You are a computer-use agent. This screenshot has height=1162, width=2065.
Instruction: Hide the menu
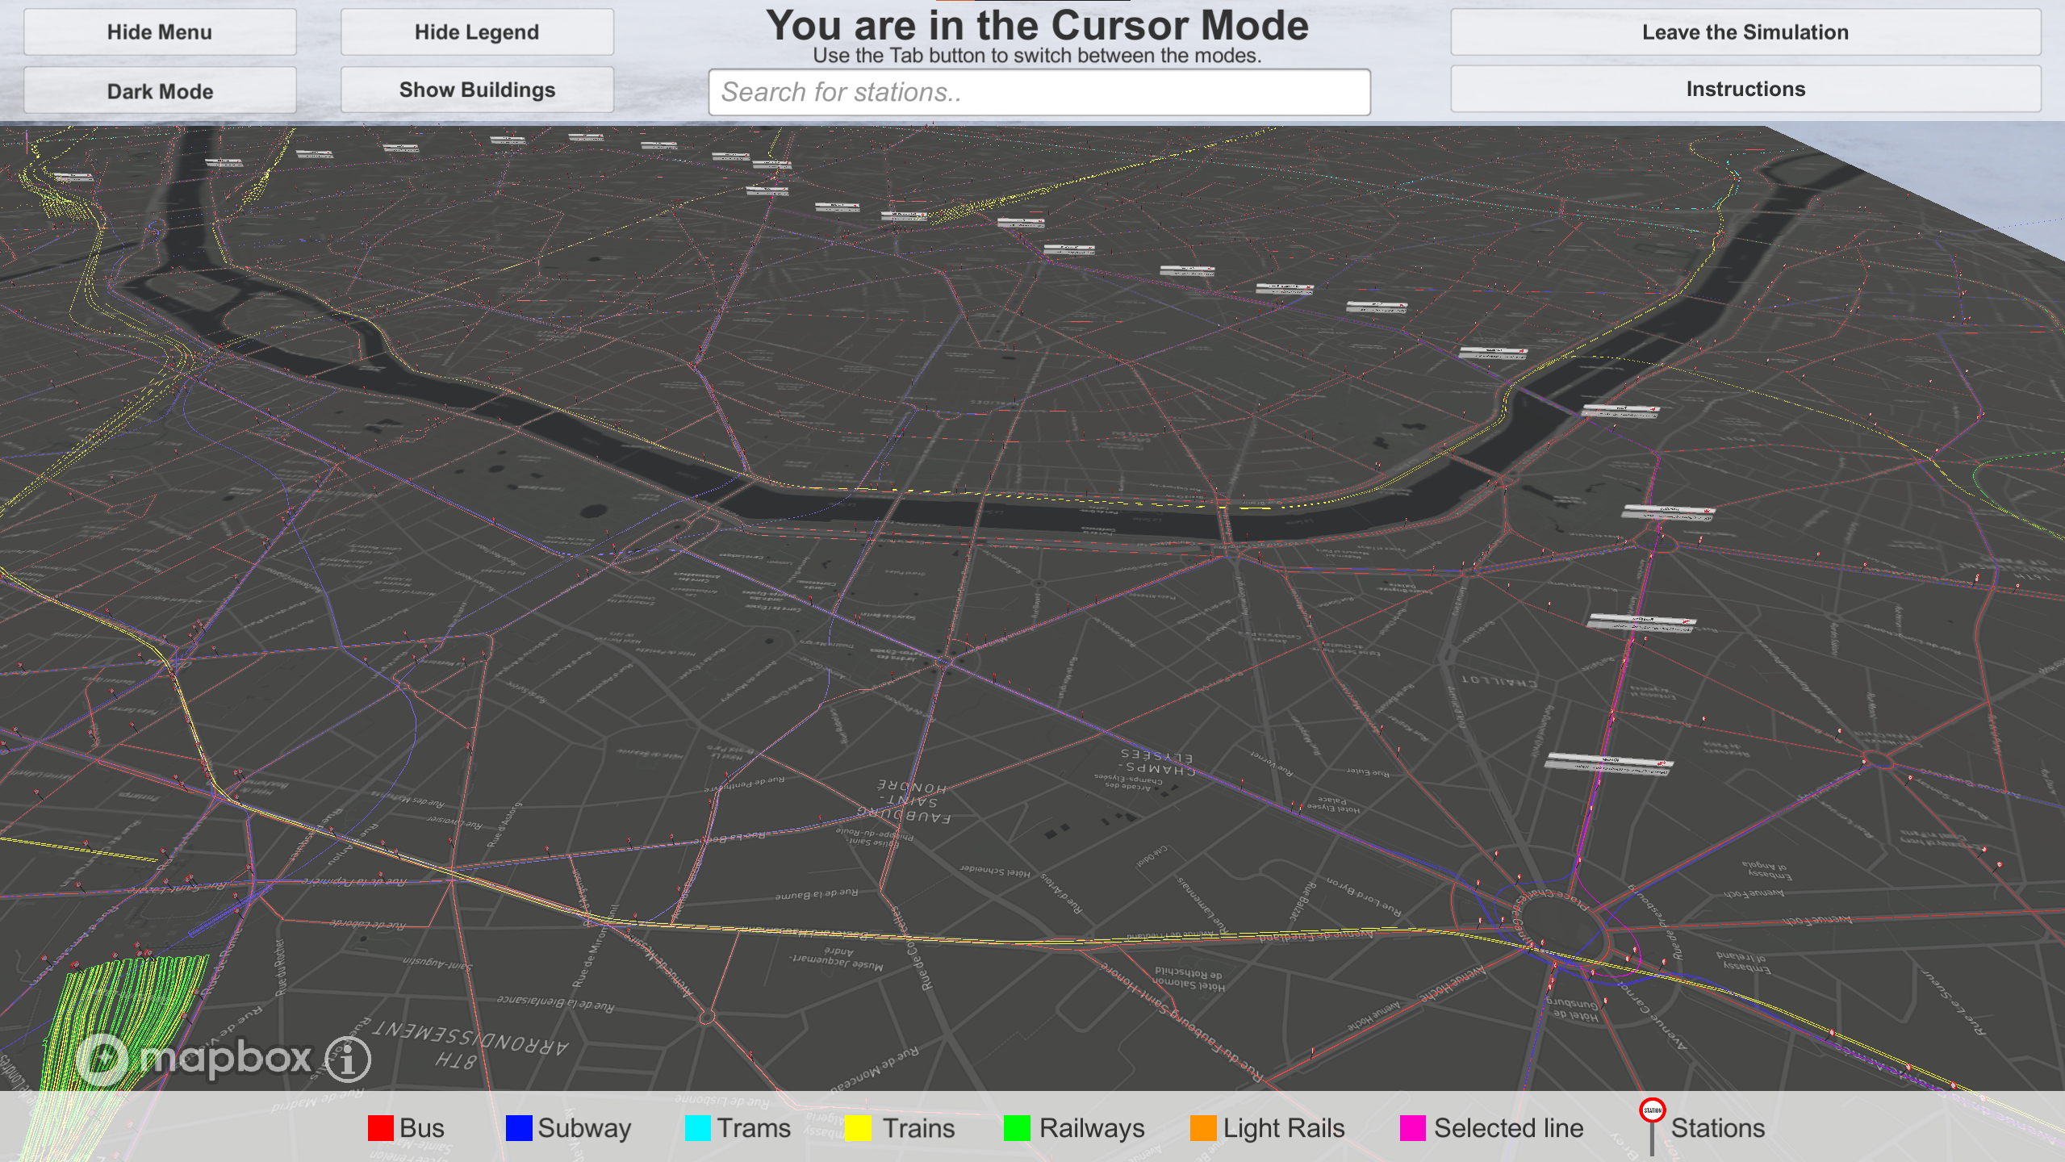point(160,32)
